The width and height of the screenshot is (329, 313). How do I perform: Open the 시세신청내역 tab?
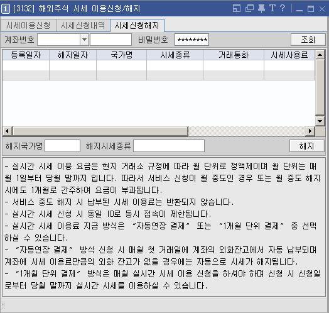click(x=83, y=25)
